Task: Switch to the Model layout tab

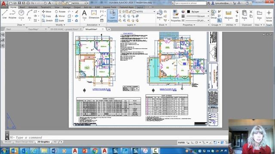Action: click(x=8, y=142)
